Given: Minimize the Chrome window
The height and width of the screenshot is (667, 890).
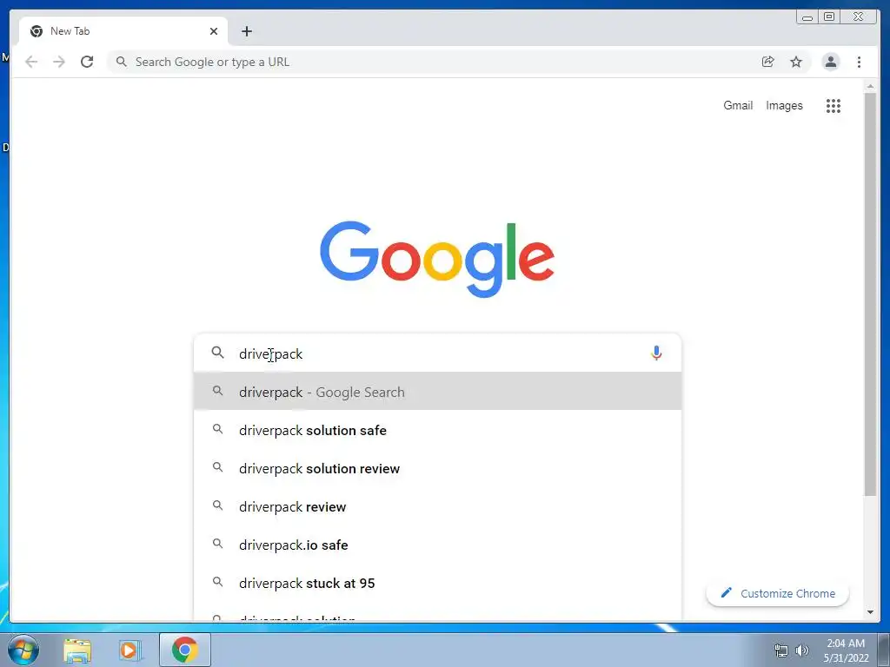Looking at the screenshot, I should [807, 17].
